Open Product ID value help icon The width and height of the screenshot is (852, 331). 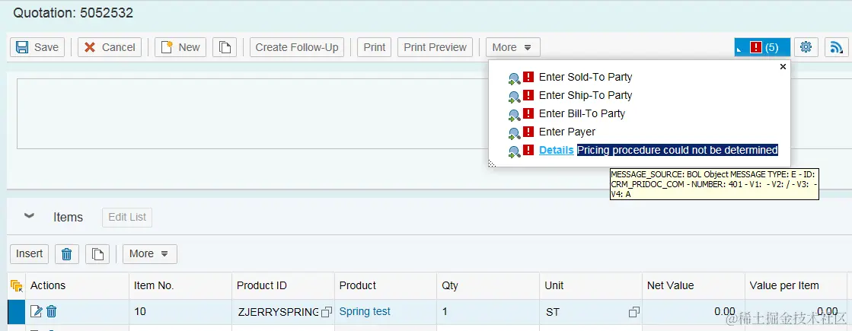click(x=327, y=312)
